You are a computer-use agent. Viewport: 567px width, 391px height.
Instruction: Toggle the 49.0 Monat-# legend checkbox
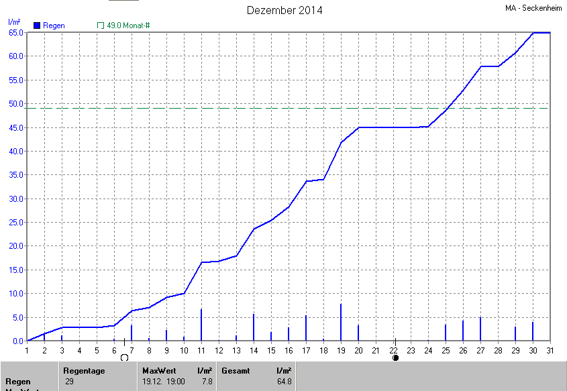pos(101,25)
